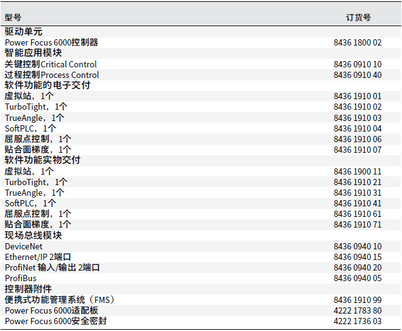This screenshot has width=402, height=331.
Task: Click the ProfiBus row
Action: tap(21, 278)
